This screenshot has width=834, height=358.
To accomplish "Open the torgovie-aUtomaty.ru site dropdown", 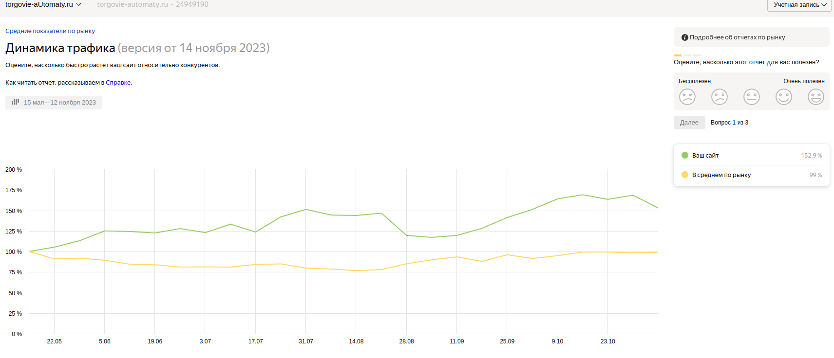I will (x=43, y=4).
